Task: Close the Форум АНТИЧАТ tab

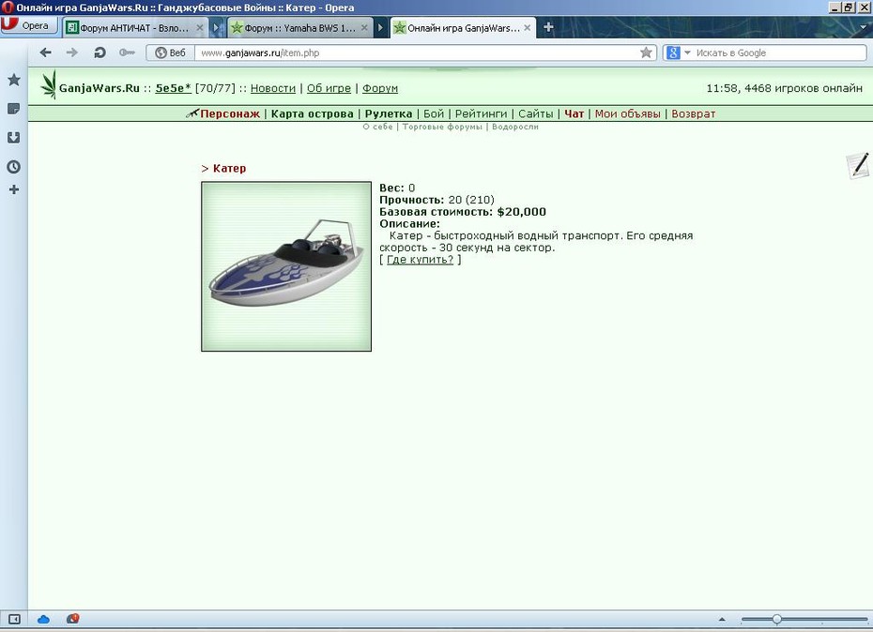Action: point(200,27)
